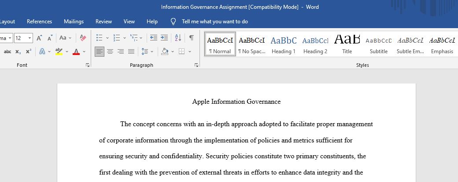Apply the Emphasis style
This screenshot has width=458, height=182.
point(442,44)
